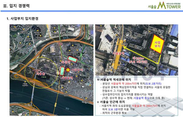Click the red '서울숲' park label on left map
This screenshot has height=117, width=183.
[41, 74]
